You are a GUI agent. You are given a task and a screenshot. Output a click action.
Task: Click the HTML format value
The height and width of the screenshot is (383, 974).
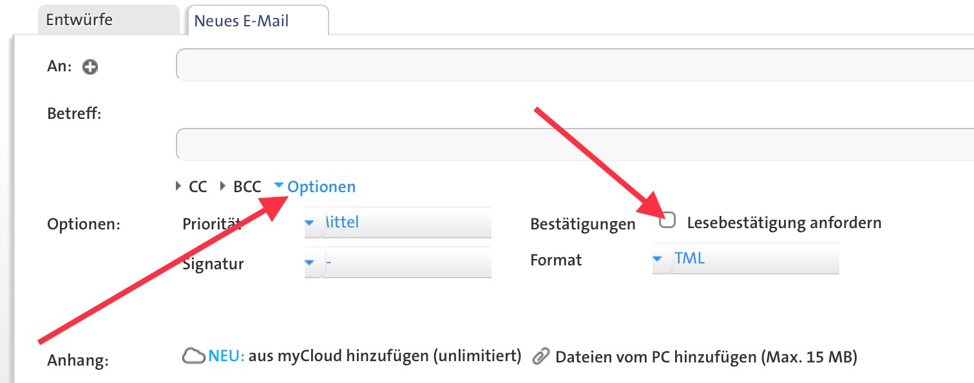(x=689, y=259)
